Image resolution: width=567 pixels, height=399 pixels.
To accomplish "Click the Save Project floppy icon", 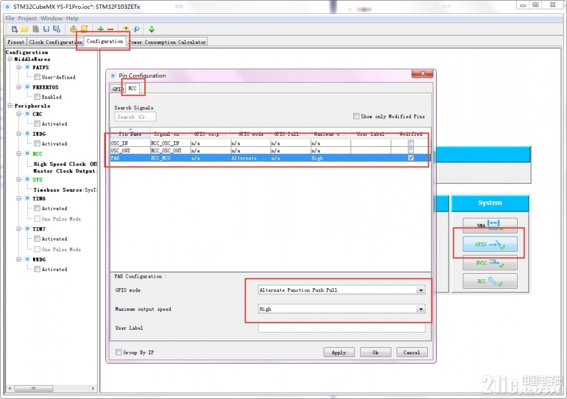I will (x=46, y=29).
